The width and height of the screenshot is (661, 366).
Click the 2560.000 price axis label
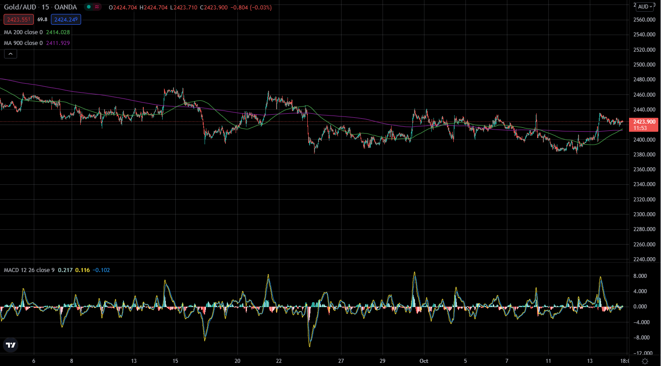(644, 20)
